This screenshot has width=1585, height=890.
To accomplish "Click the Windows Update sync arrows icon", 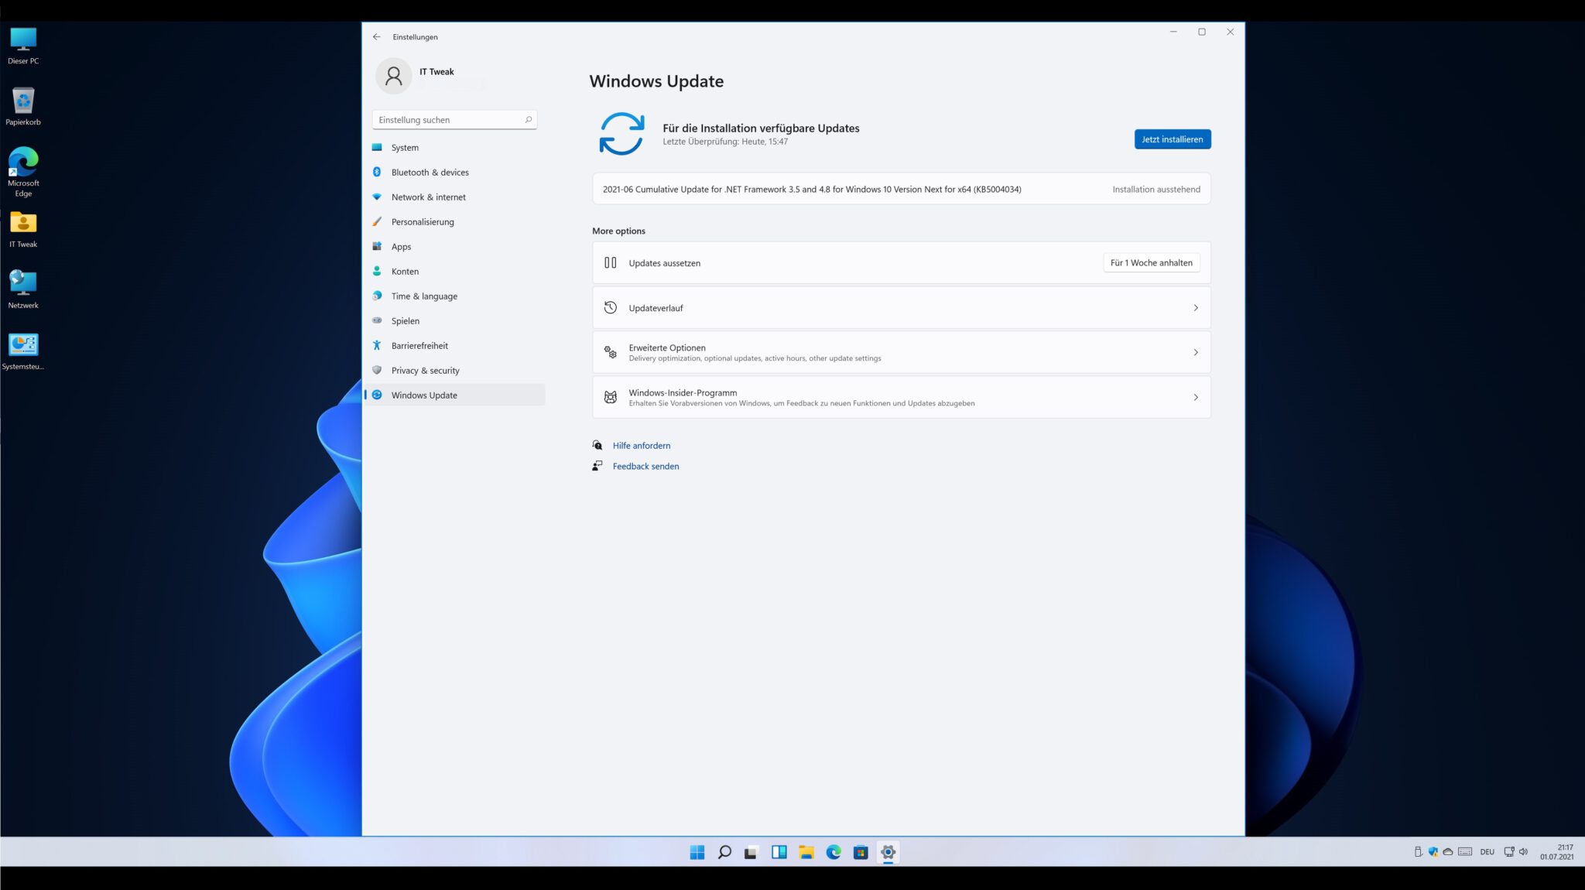I will pos(621,134).
